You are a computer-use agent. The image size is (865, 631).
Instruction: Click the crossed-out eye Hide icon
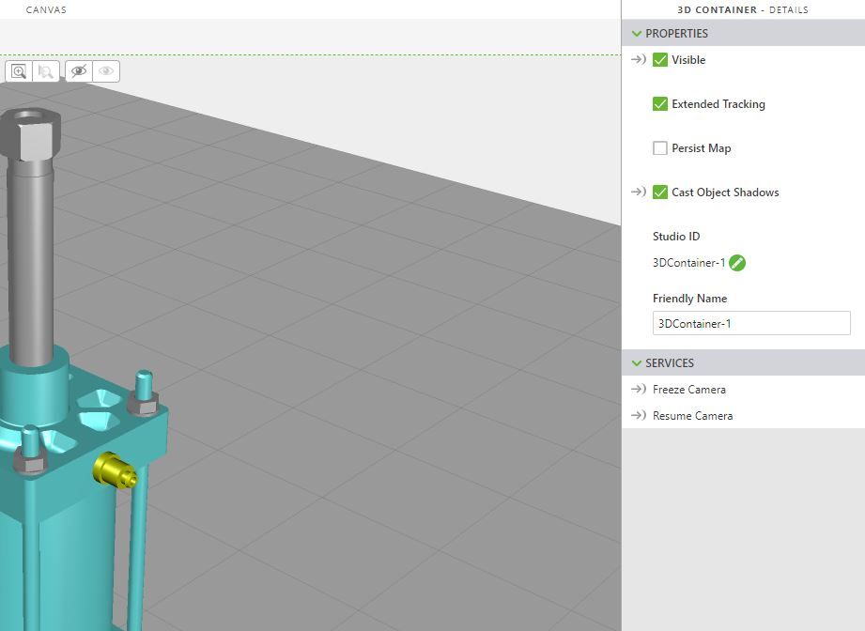tap(79, 71)
